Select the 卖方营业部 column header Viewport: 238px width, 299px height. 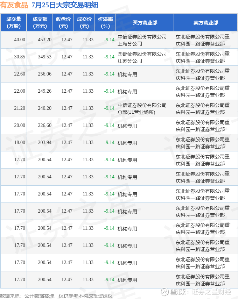click(x=206, y=22)
